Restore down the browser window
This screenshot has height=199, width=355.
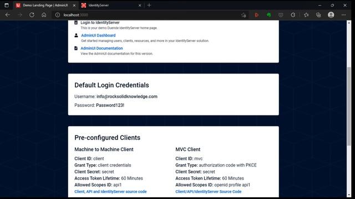(332, 5)
